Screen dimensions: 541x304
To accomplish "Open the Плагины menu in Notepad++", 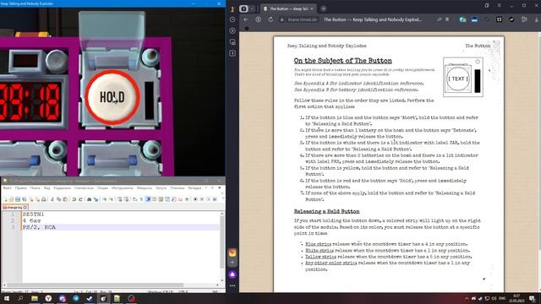I will point(178,188).
